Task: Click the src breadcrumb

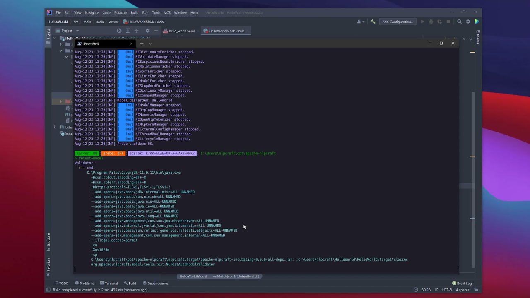Action: tap(76, 22)
